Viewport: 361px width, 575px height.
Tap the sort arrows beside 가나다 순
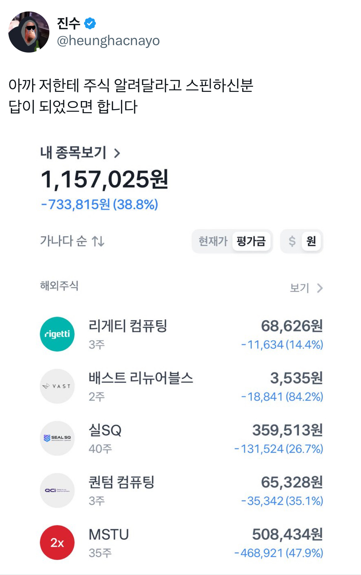[x=98, y=241]
